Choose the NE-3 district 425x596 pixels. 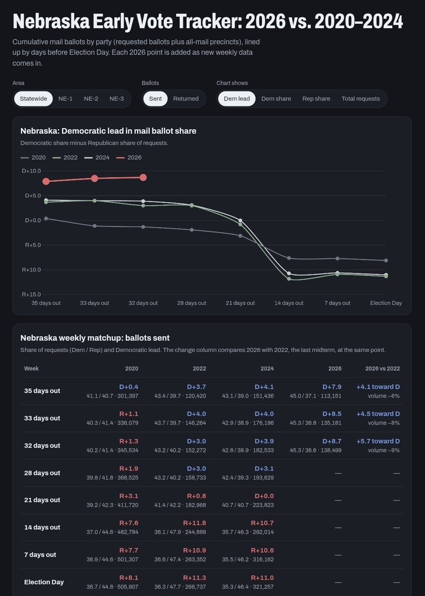tap(117, 99)
